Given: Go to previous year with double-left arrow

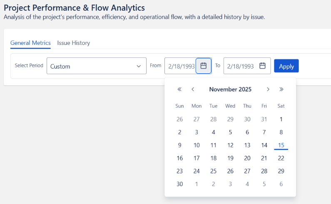Looking at the screenshot, I should point(179,89).
